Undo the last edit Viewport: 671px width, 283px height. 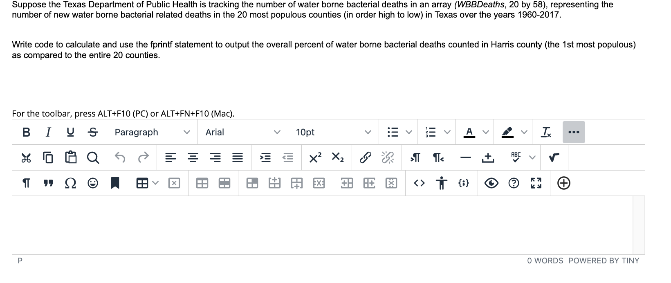(x=120, y=157)
